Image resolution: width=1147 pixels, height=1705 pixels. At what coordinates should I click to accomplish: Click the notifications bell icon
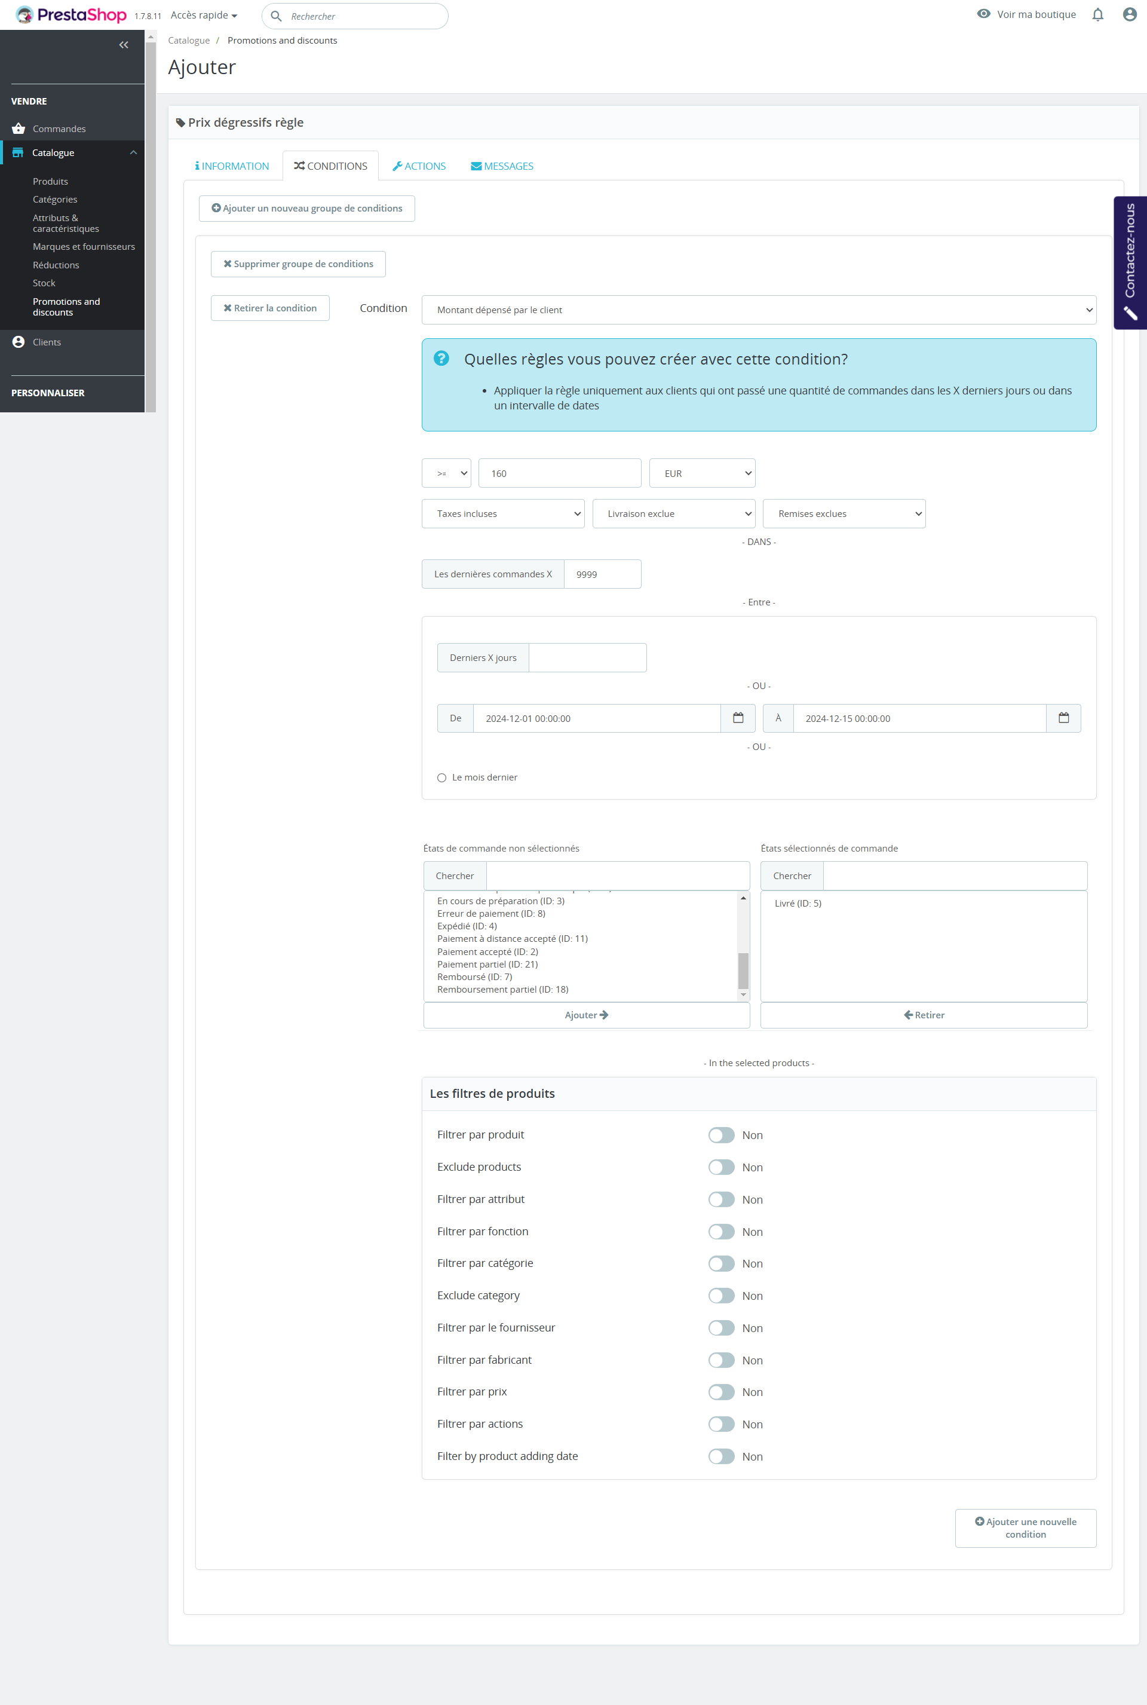(1097, 14)
